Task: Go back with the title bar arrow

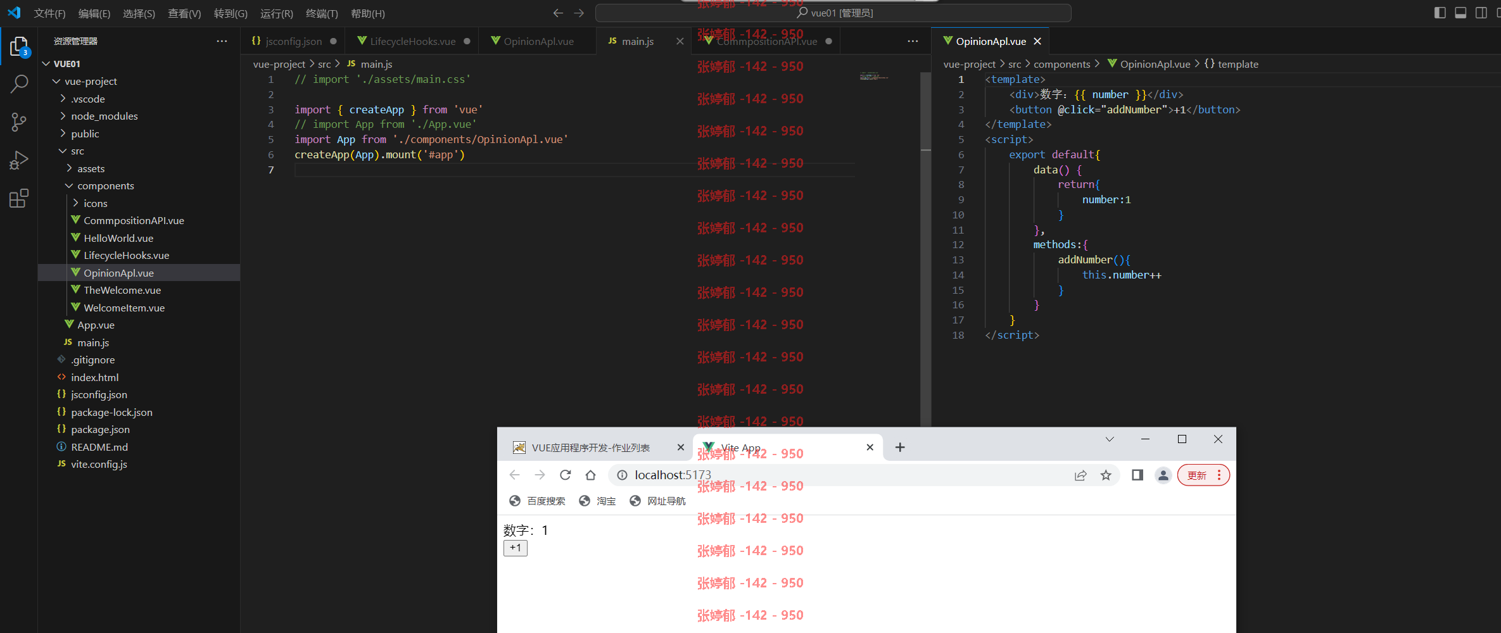Action: (558, 13)
